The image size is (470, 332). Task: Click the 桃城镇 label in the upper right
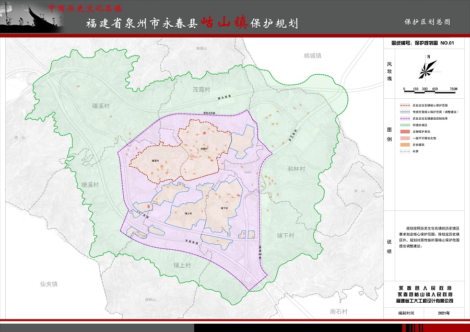(312, 55)
